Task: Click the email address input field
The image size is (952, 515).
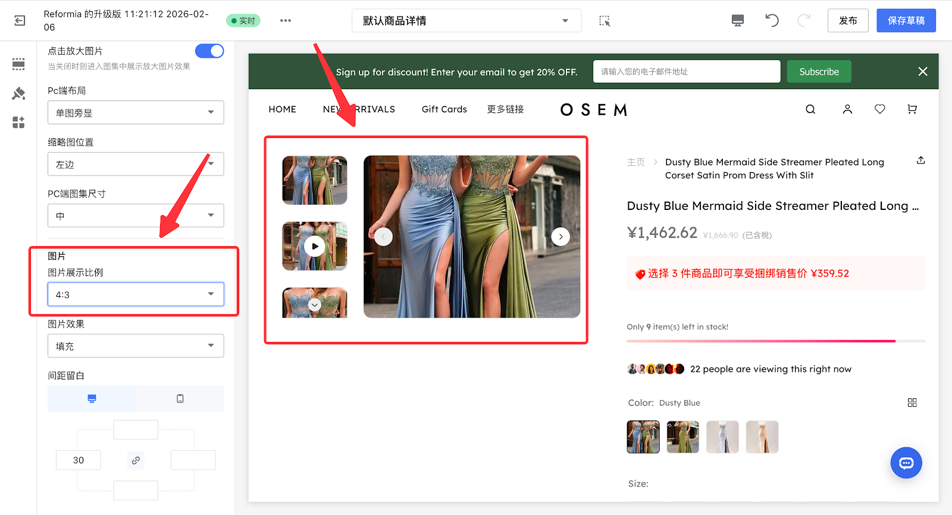Action: coord(686,72)
